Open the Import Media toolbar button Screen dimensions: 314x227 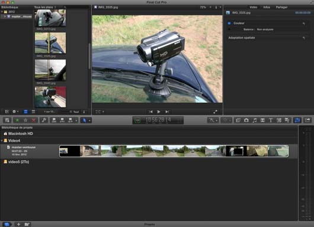[7, 120]
